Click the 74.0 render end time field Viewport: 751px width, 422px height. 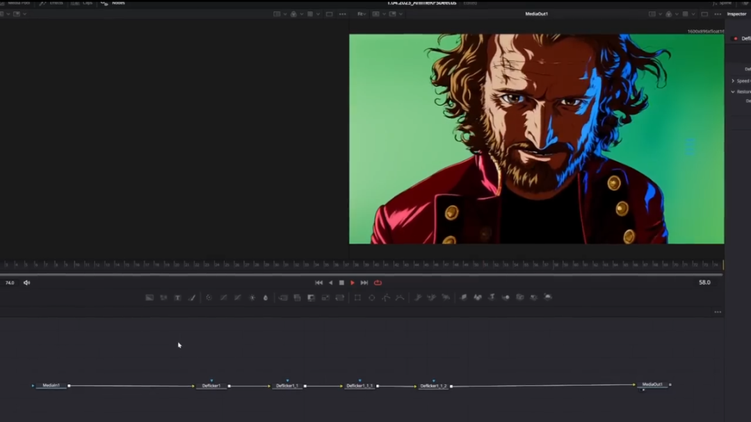coord(10,282)
